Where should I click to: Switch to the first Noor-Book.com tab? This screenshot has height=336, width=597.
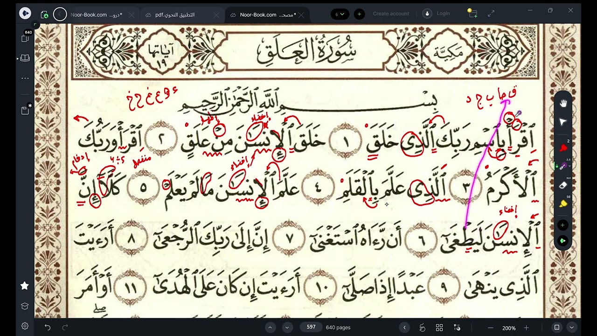96,15
